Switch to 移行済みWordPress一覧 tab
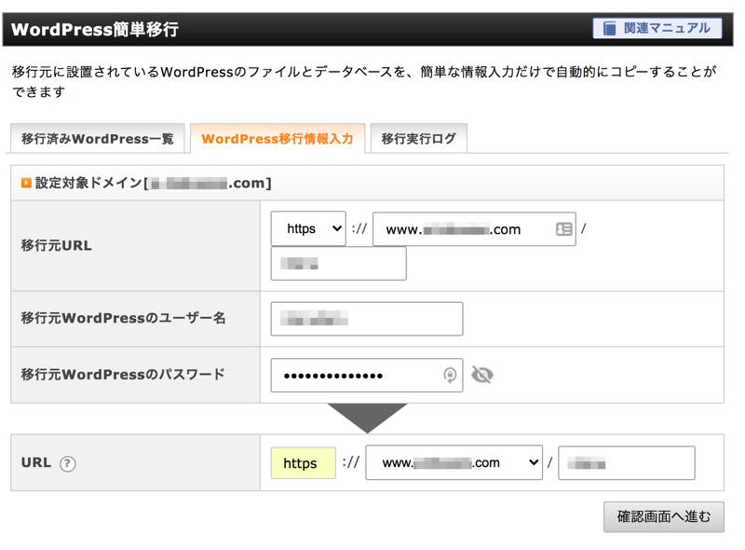 tap(98, 139)
